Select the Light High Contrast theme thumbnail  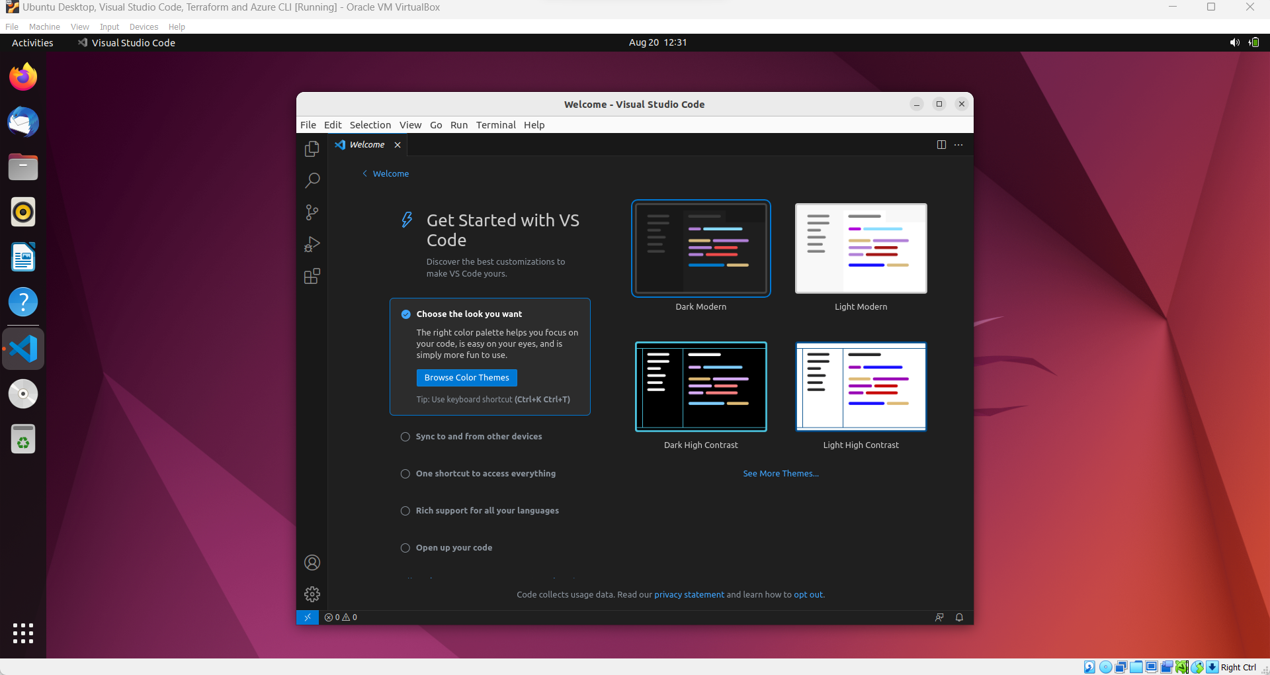(x=861, y=386)
